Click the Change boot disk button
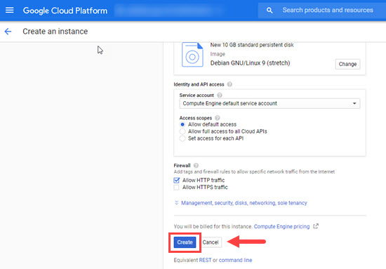The width and height of the screenshot is (386, 269). click(347, 64)
